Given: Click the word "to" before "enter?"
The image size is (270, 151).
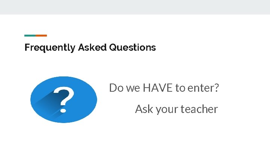Looking at the screenshot, I should [x=180, y=88].
